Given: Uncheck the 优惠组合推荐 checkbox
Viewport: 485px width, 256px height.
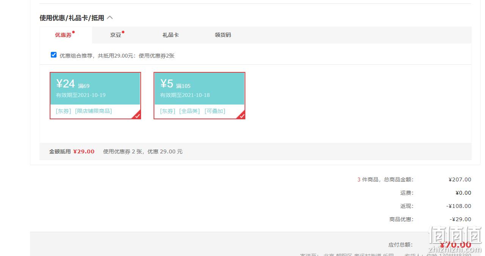Looking at the screenshot, I should click(x=53, y=55).
